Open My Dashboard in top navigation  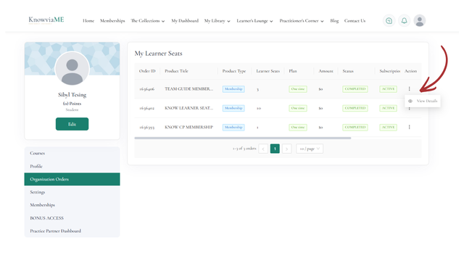[185, 21]
